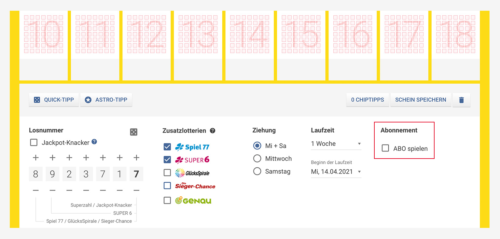Open the Laufzeit 1 Woche dropdown
Image resolution: width=500 pixels, height=239 pixels.
(x=336, y=144)
